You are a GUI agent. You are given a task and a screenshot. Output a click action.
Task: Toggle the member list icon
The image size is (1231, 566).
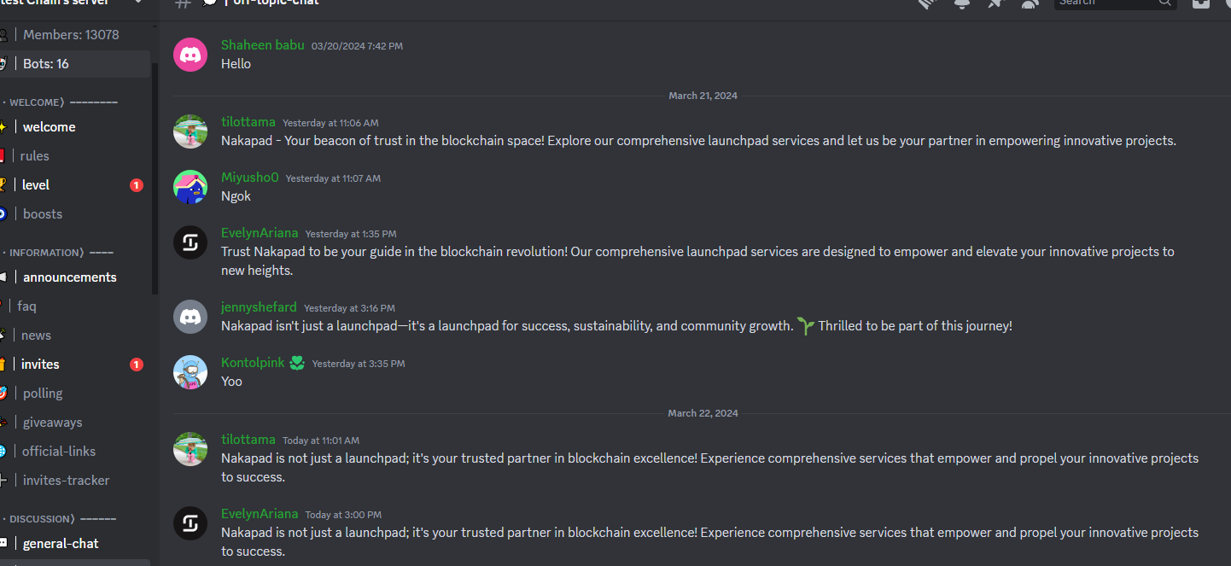pyautogui.click(x=1030, y=3)
